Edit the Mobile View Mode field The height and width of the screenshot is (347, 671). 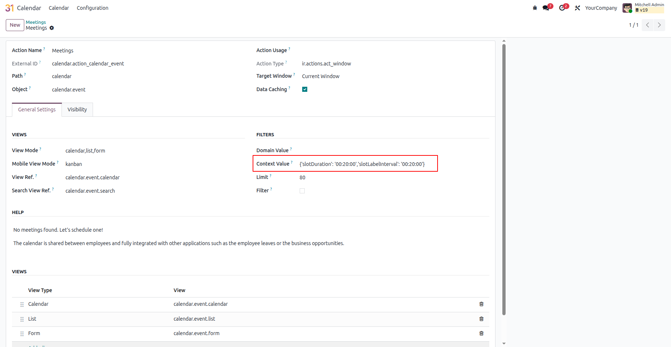click(x=155, y=164)
